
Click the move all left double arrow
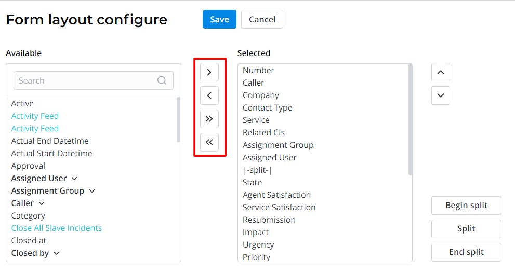pos(209,142)
